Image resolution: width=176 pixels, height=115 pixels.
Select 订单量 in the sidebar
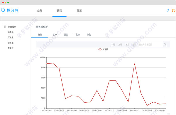11,37
